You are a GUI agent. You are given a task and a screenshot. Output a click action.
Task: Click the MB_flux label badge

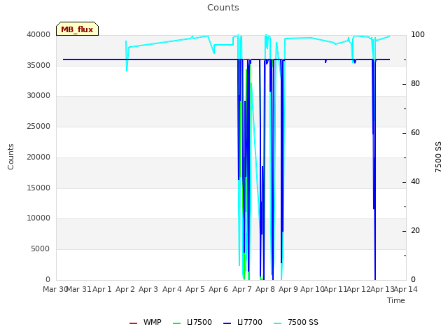(77, 29)
